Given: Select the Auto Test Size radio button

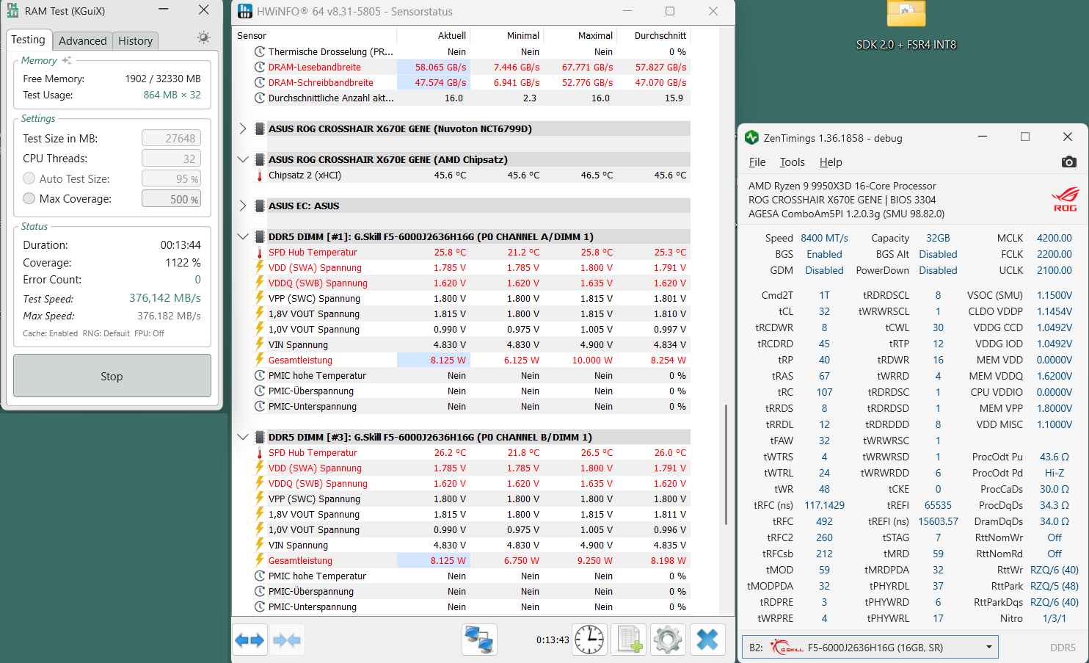Looking at the screenshot, I should click(29, 178).
